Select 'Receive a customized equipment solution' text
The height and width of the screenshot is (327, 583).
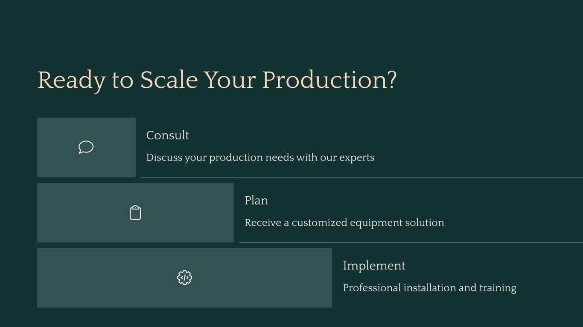click(x=344, y=223)
